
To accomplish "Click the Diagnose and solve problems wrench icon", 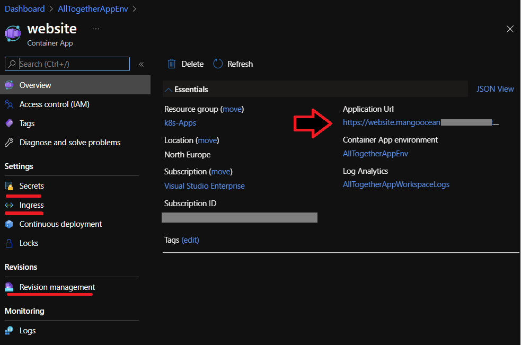I will pos(9,143).
